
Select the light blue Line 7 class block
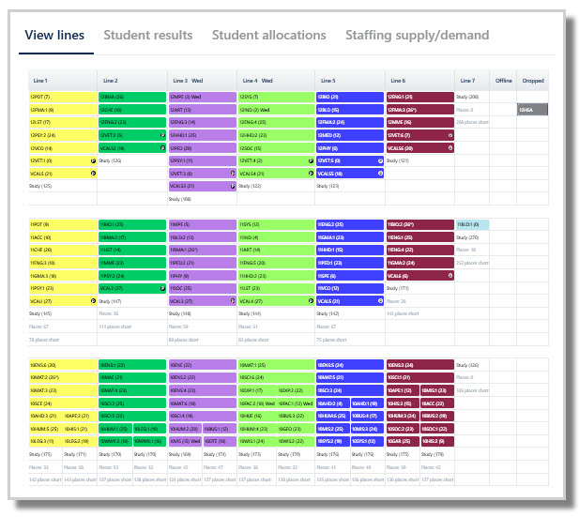point(472,224)
